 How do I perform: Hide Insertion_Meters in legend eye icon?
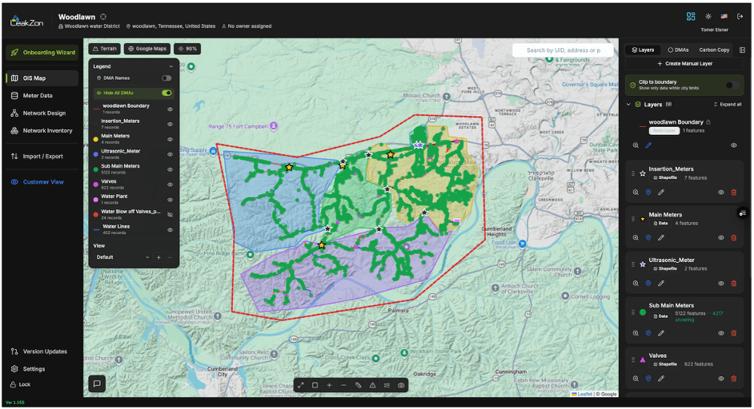click(x=170, y=124)
